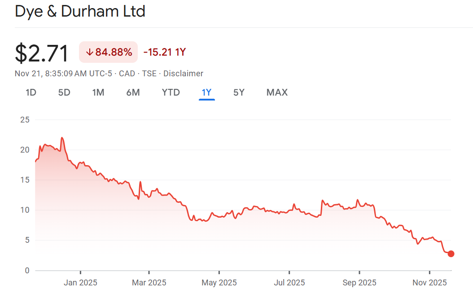
Task: Open the 6M chart range
Action: click(x=133, y=93)
